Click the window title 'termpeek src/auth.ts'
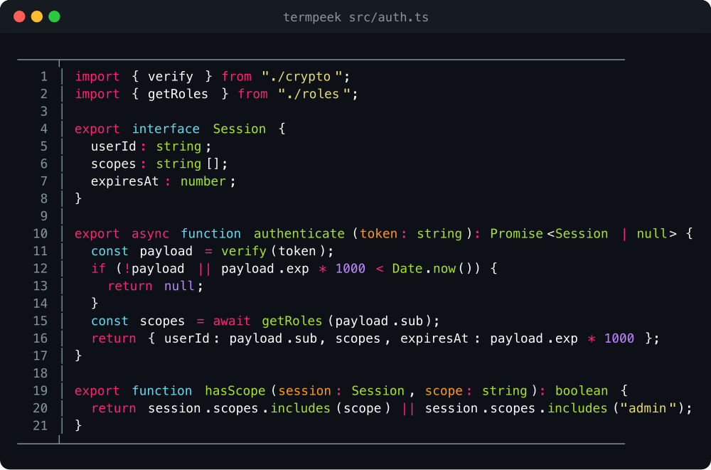The height and width of the screenshot is (470, 711). point(355,17)
